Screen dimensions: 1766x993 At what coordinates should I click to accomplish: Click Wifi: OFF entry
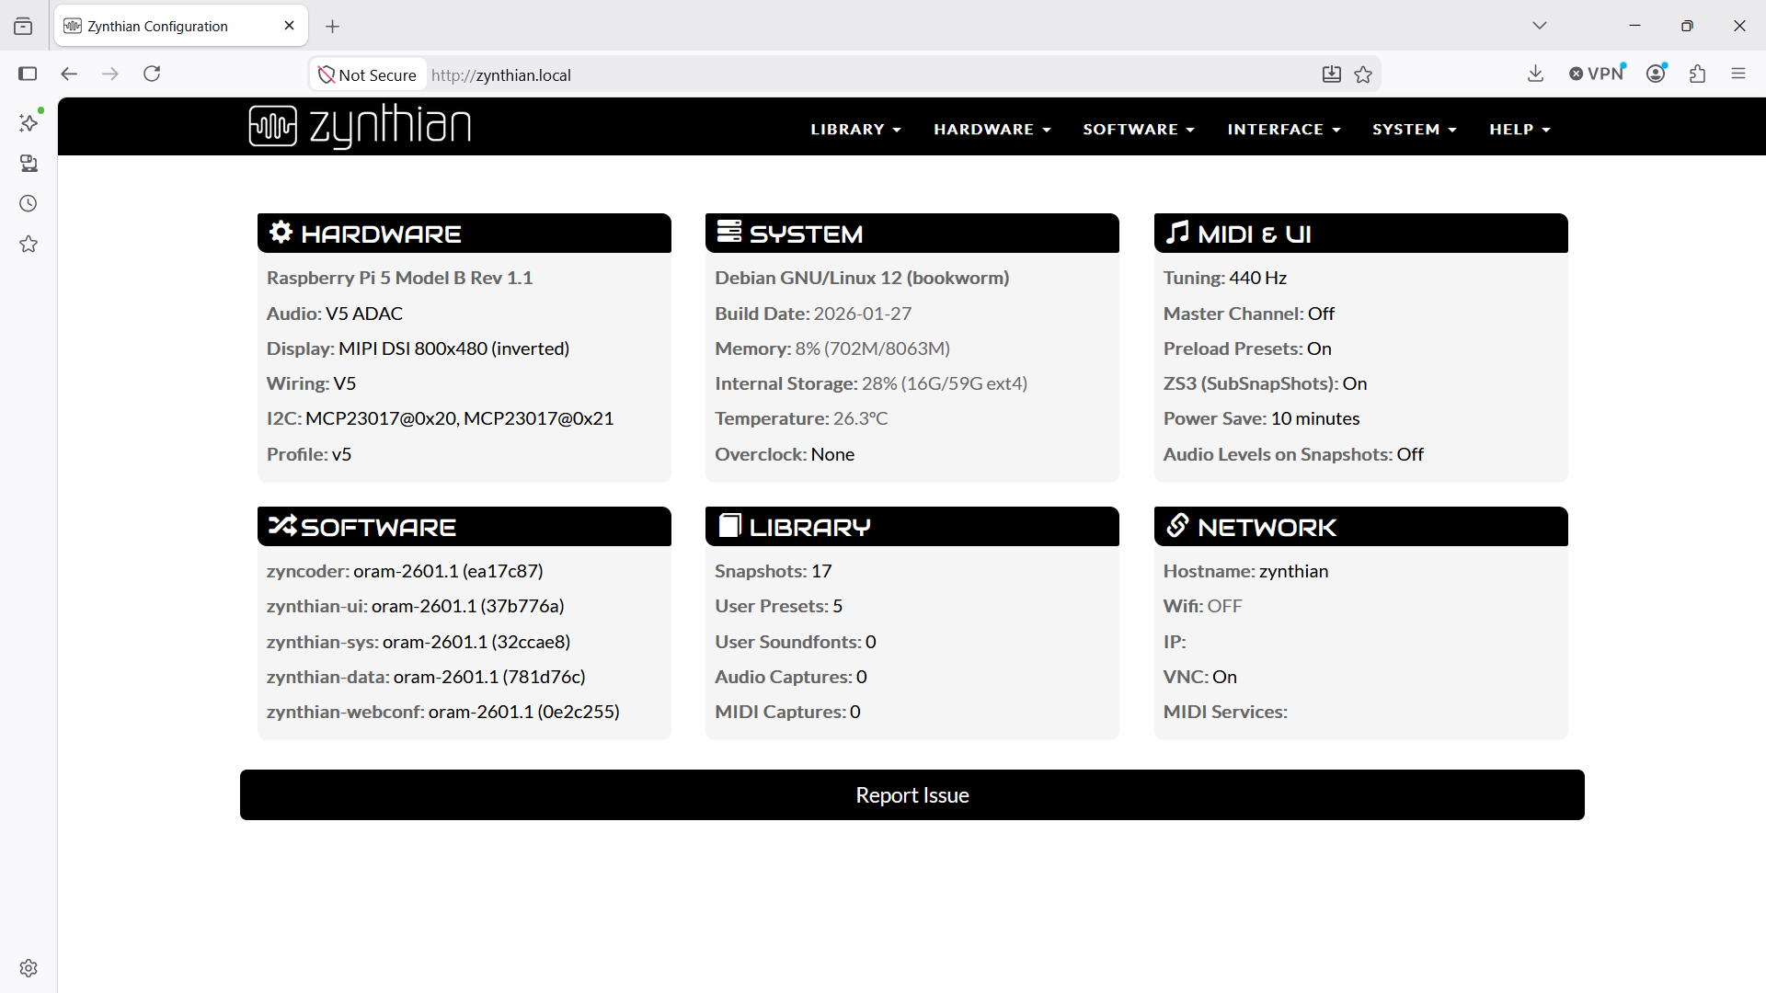(1202, 606)
